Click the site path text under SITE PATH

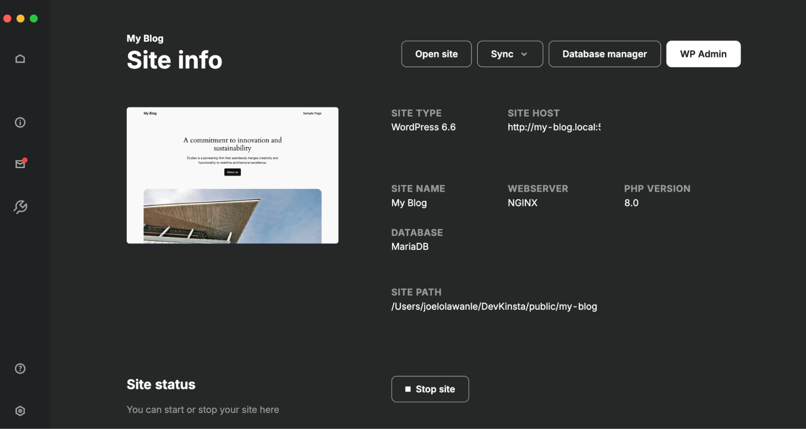click(x=494, y=306)
